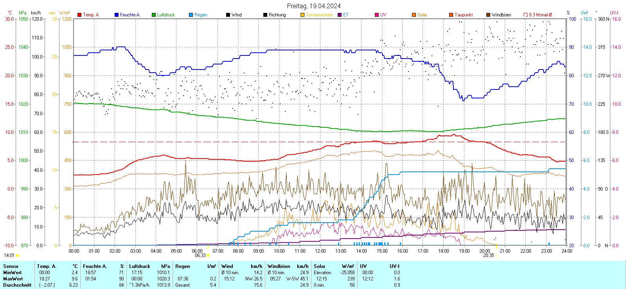Screen dimensions: 626x289
Task: Toggle the 8.3 Monat-Ø checkbox
Action: (525, 15)
